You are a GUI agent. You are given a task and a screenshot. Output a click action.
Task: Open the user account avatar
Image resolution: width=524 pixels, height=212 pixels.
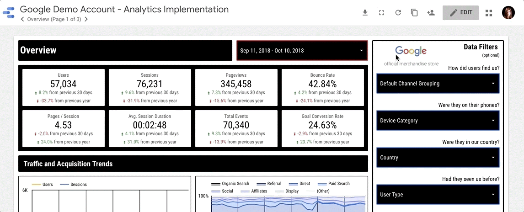(x=508, y=13)
